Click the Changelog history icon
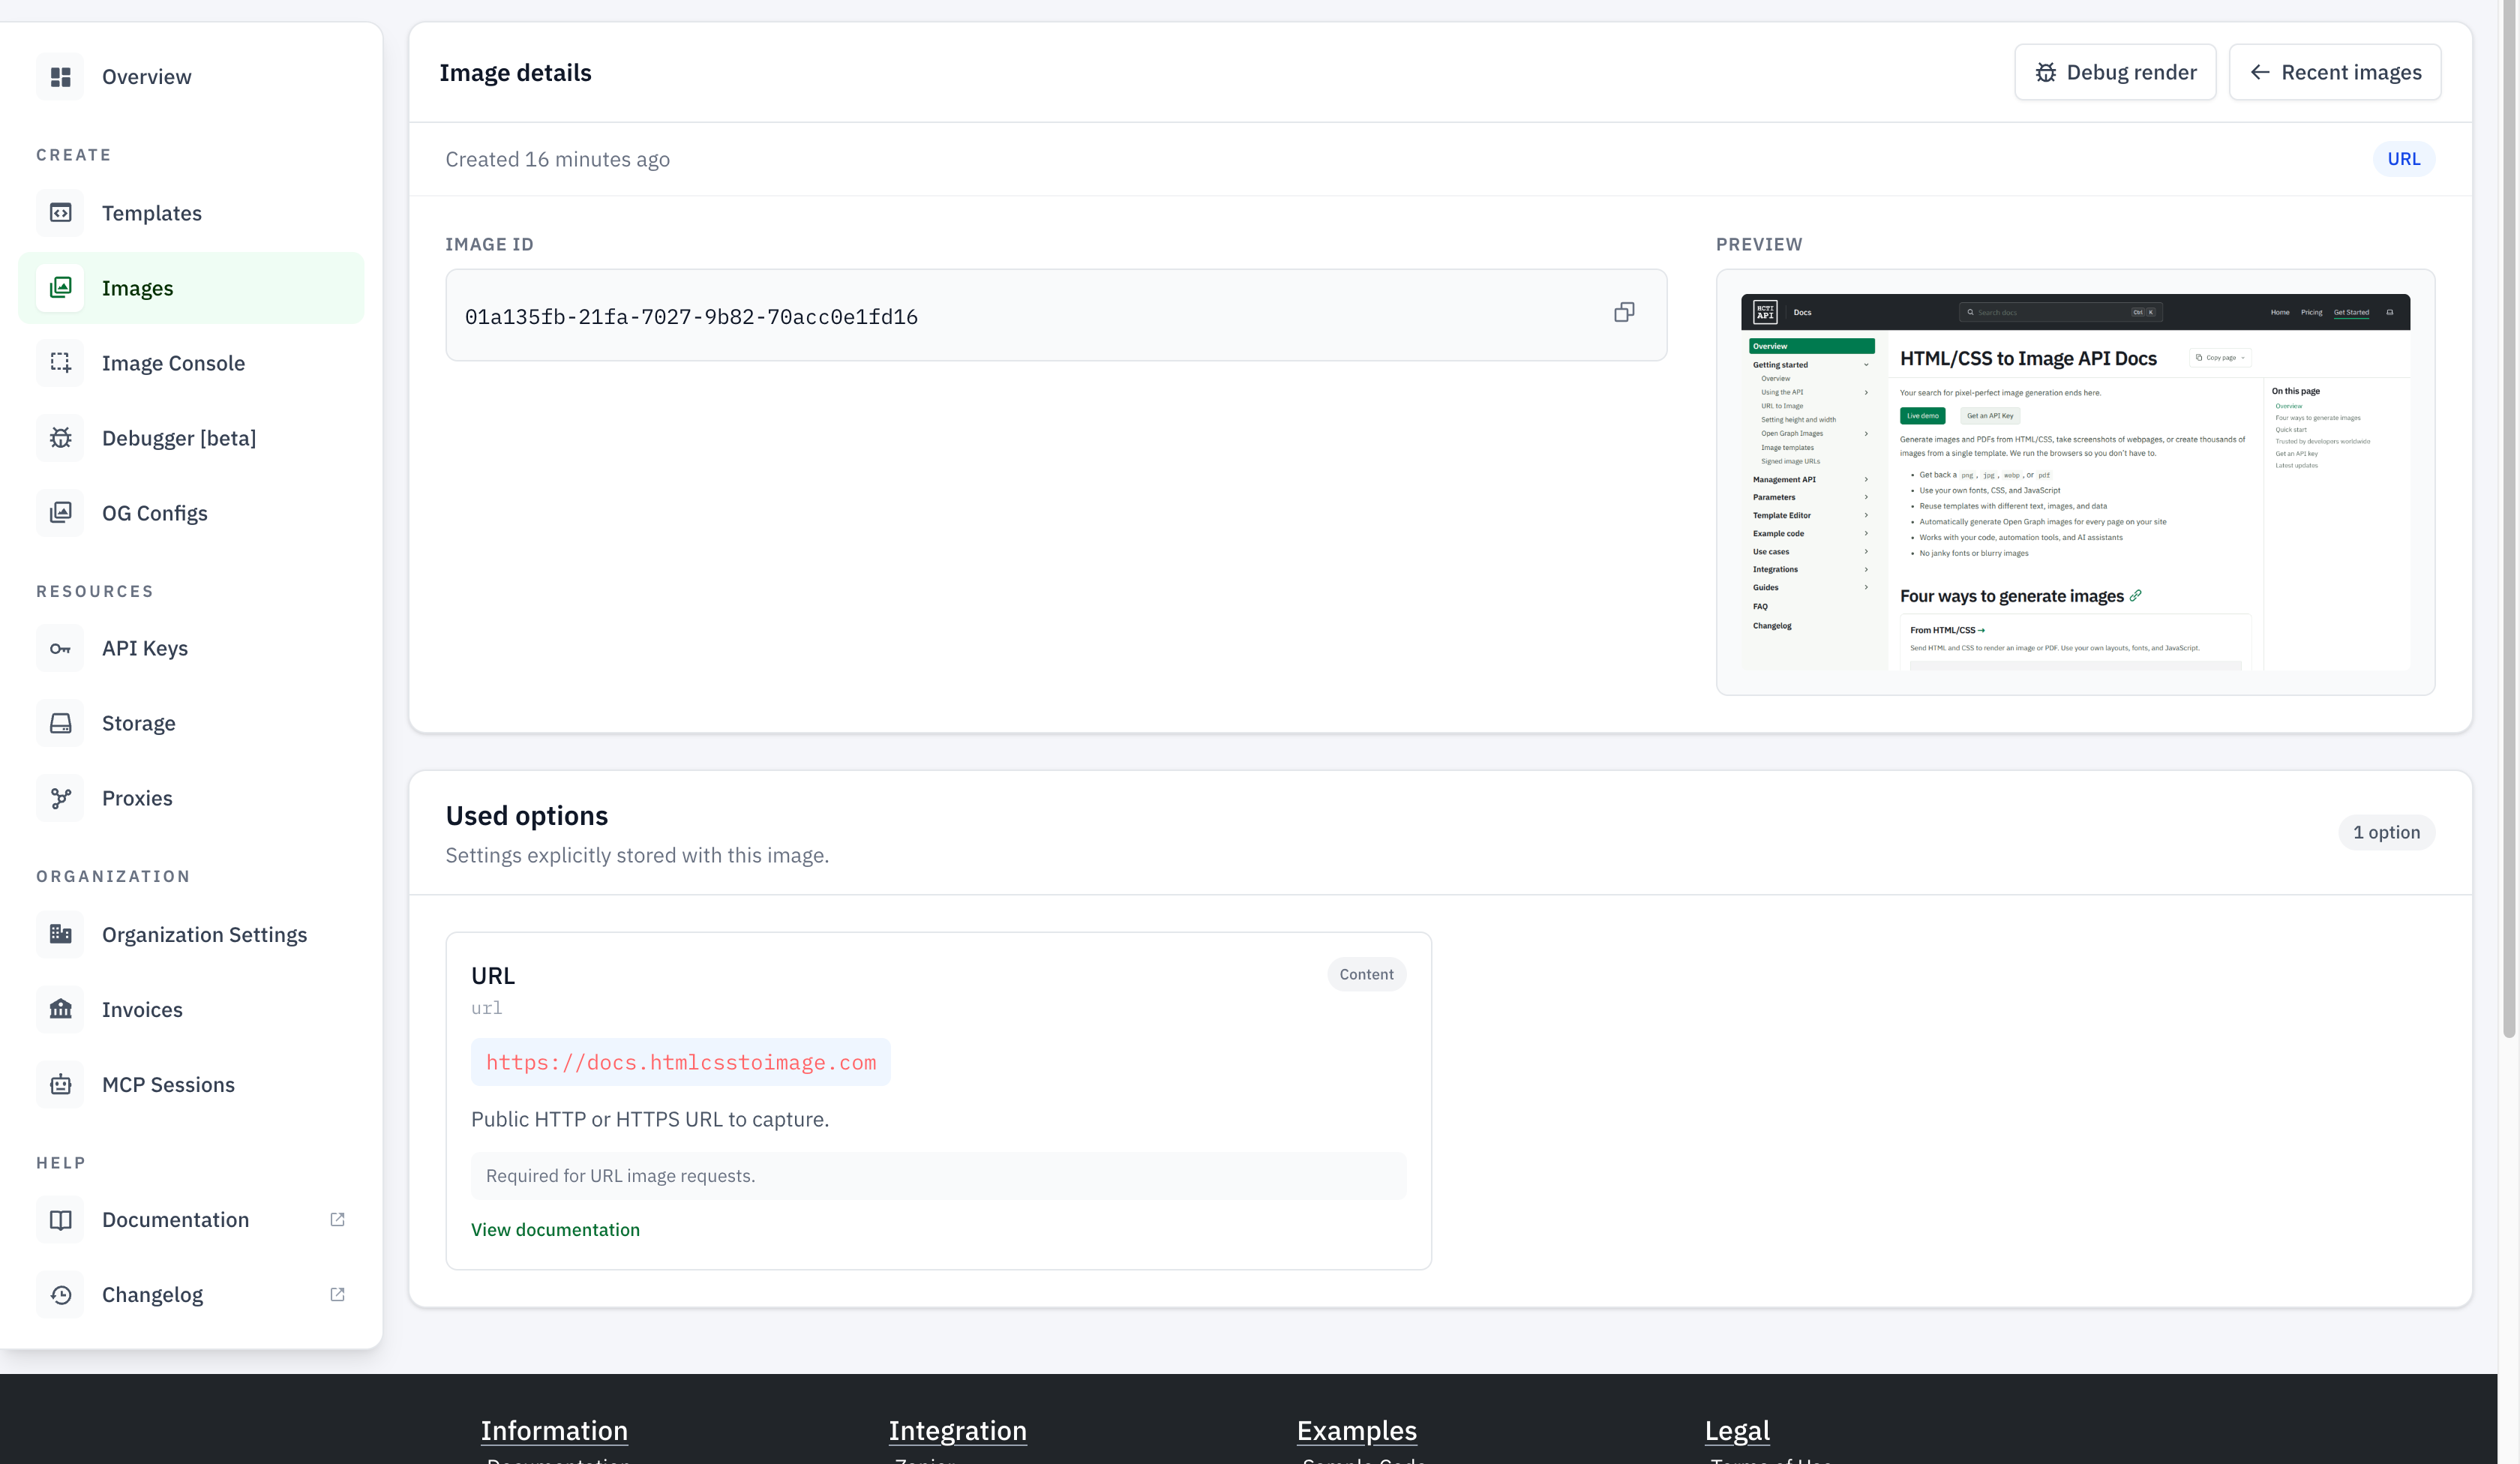Viewport: 2520px width, 1464px height. [61, 1295]
